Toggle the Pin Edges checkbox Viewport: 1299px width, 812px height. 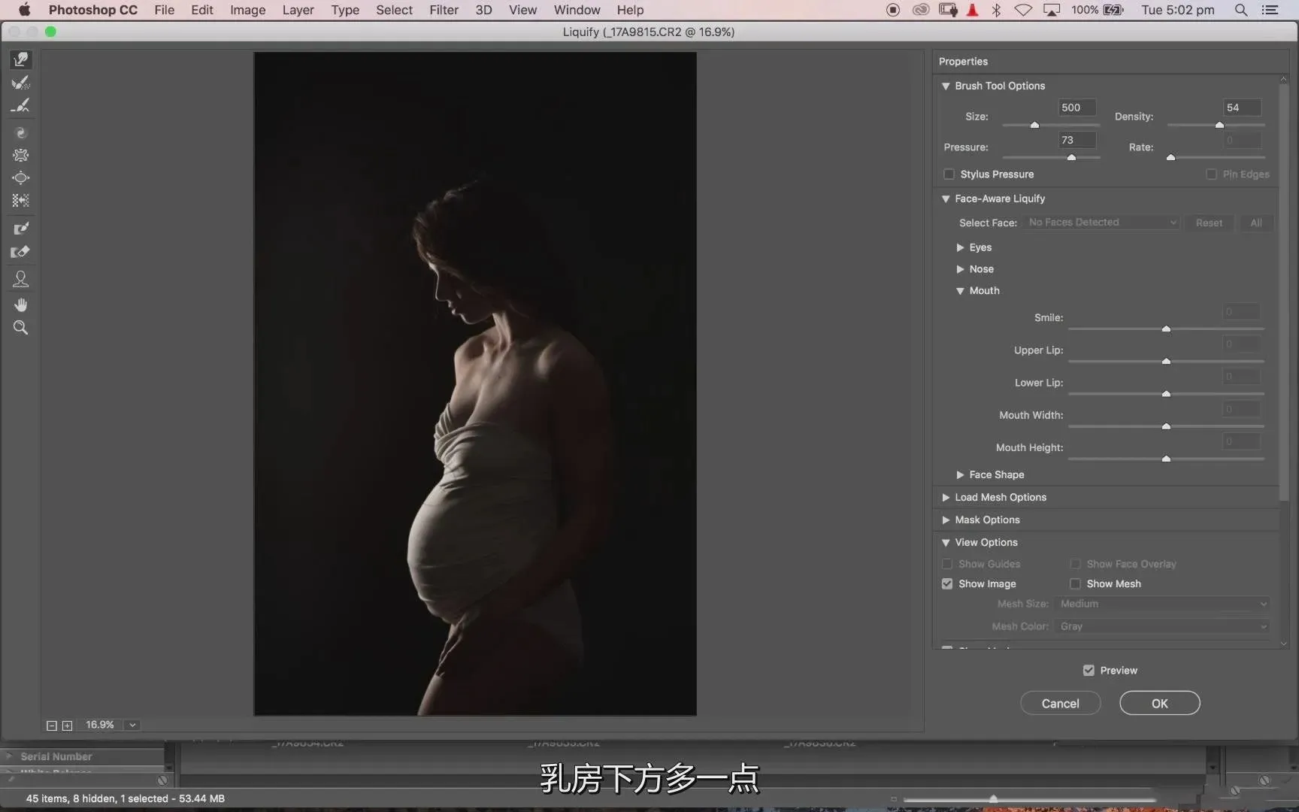coord(1211,174)
